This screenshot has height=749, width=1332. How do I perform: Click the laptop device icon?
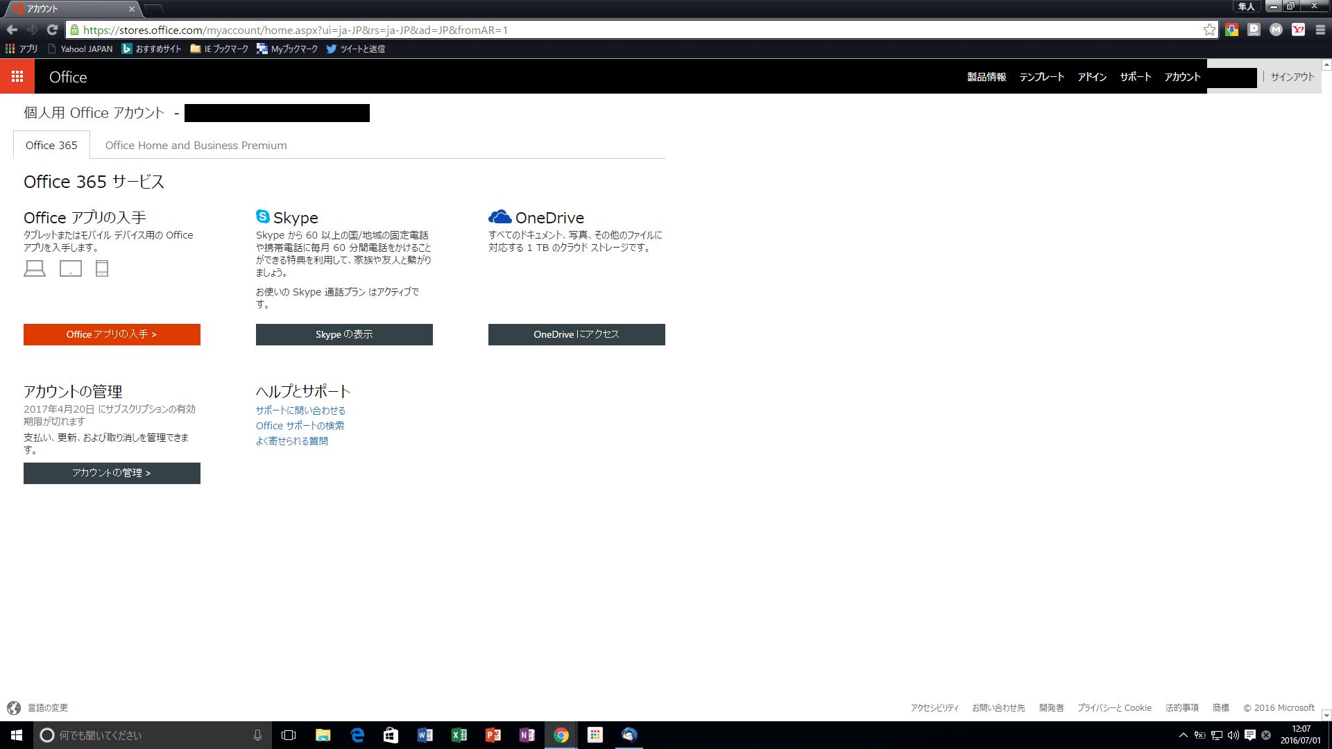(x=35, y=268)
